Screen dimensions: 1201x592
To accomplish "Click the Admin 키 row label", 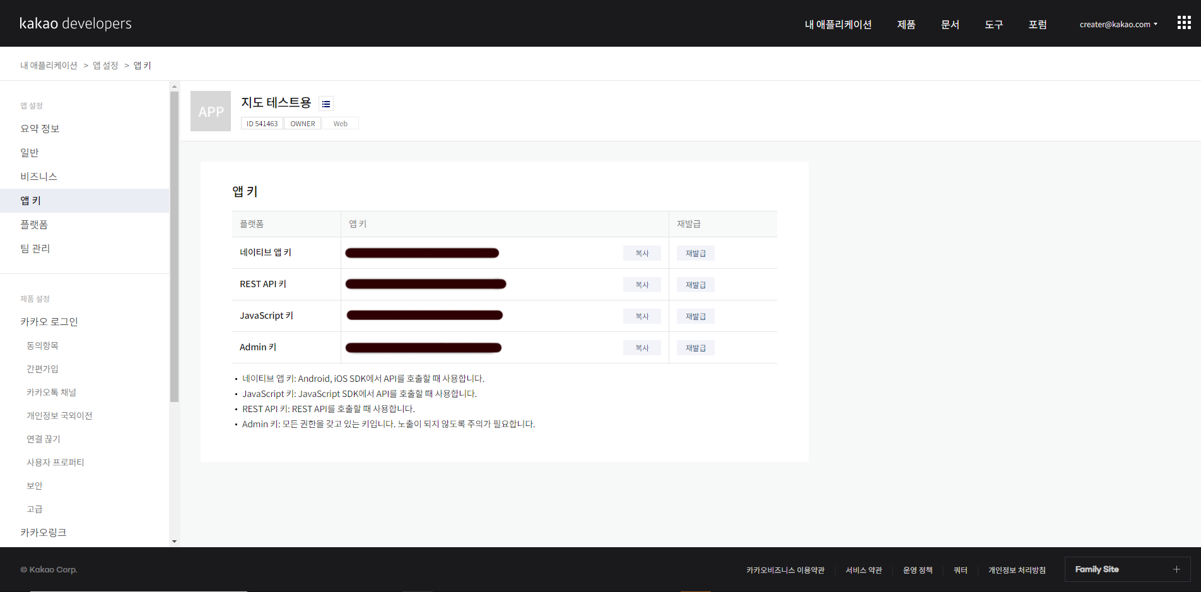I will point(258,347).
